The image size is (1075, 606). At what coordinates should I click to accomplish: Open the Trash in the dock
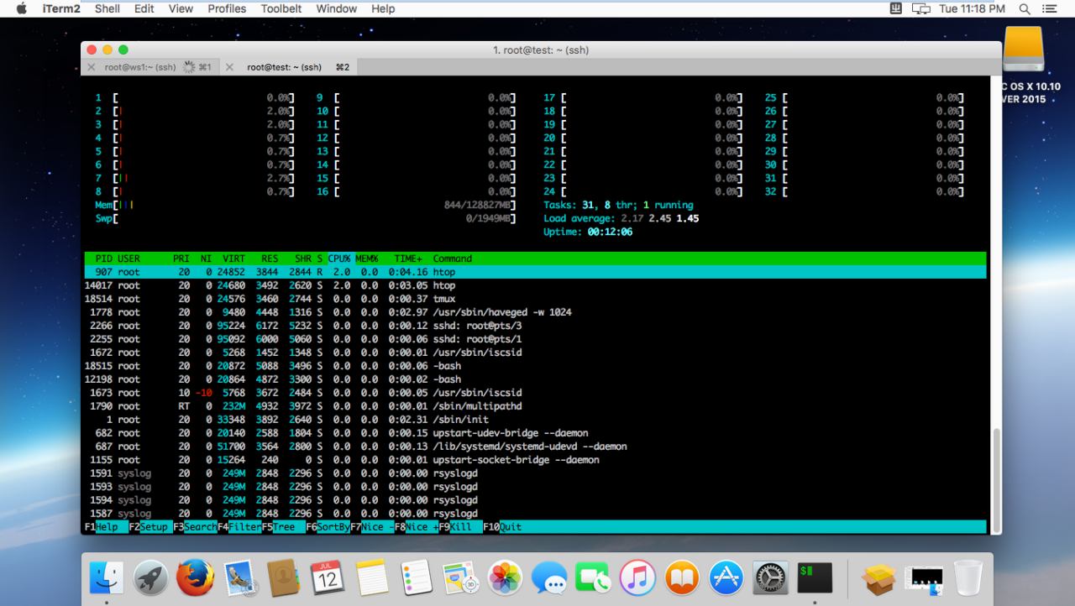(x=967, y=578)
